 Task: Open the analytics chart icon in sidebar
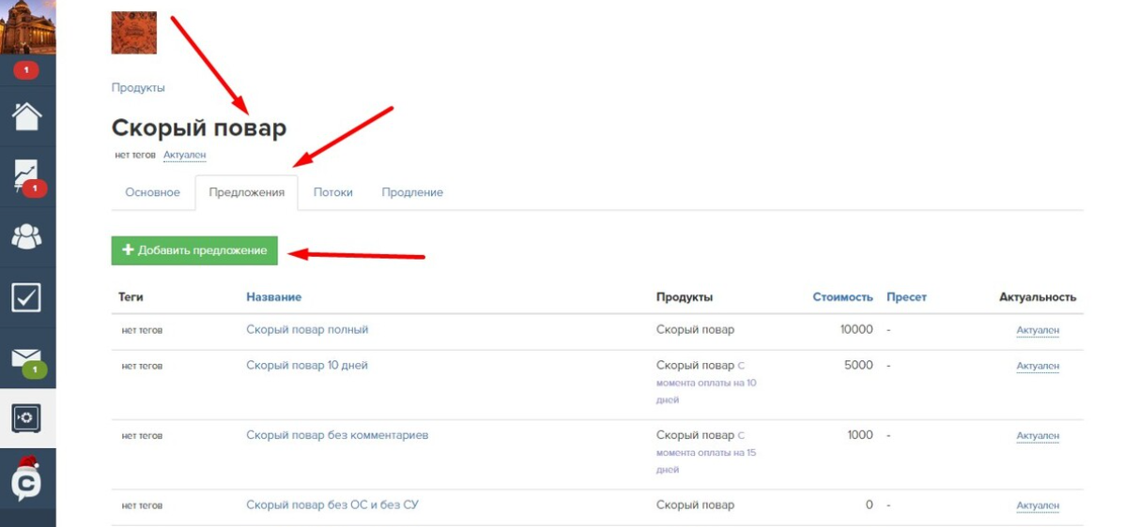point(27,176)
